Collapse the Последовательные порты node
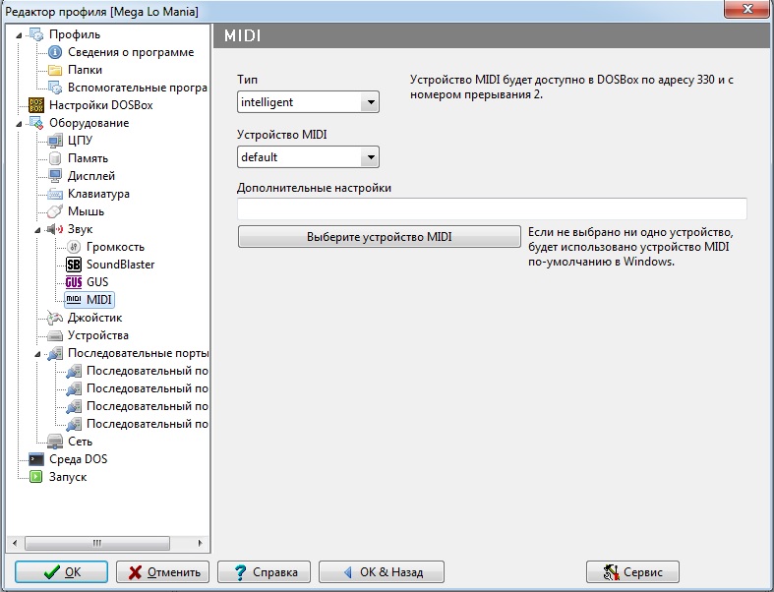774x592 pixels. [37, 353]
